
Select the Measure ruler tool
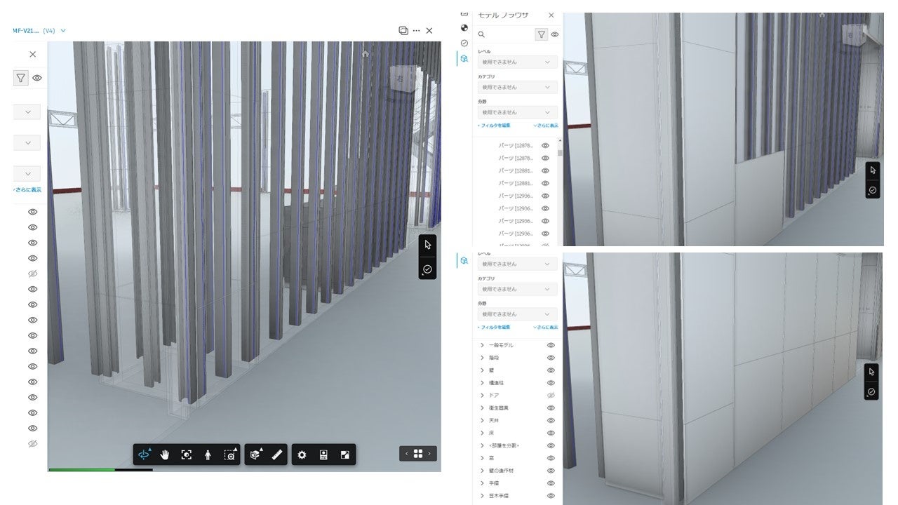tap(276, 454)
